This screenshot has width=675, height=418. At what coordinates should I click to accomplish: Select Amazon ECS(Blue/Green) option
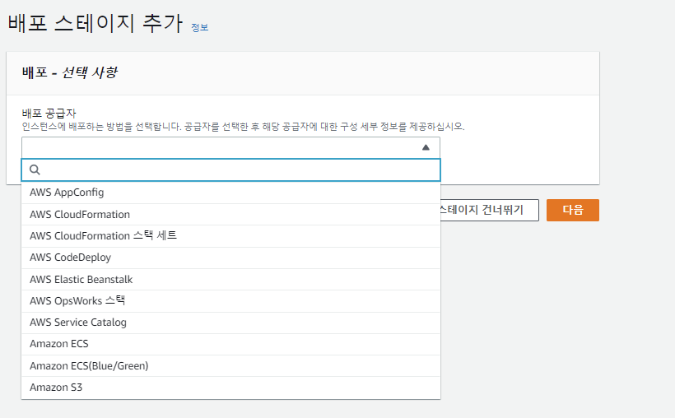click(230, 366)
